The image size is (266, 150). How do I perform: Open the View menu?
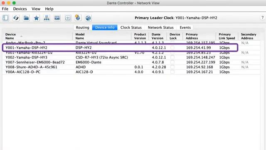36,9
